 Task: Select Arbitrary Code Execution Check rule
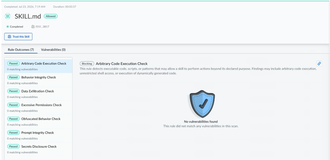click(x=38, y=66)
